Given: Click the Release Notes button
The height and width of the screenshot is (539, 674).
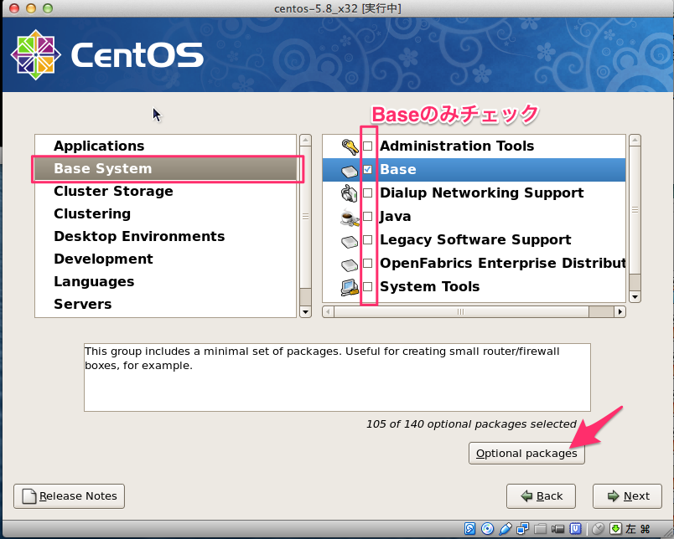Looking at the screenshot, I should pos(70,496).
